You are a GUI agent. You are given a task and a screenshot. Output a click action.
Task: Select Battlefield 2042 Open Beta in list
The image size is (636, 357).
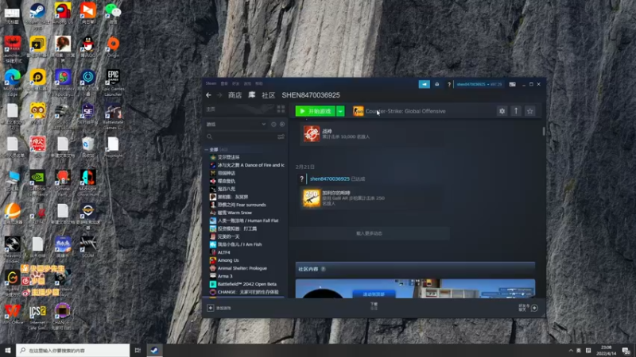point(243,284)
